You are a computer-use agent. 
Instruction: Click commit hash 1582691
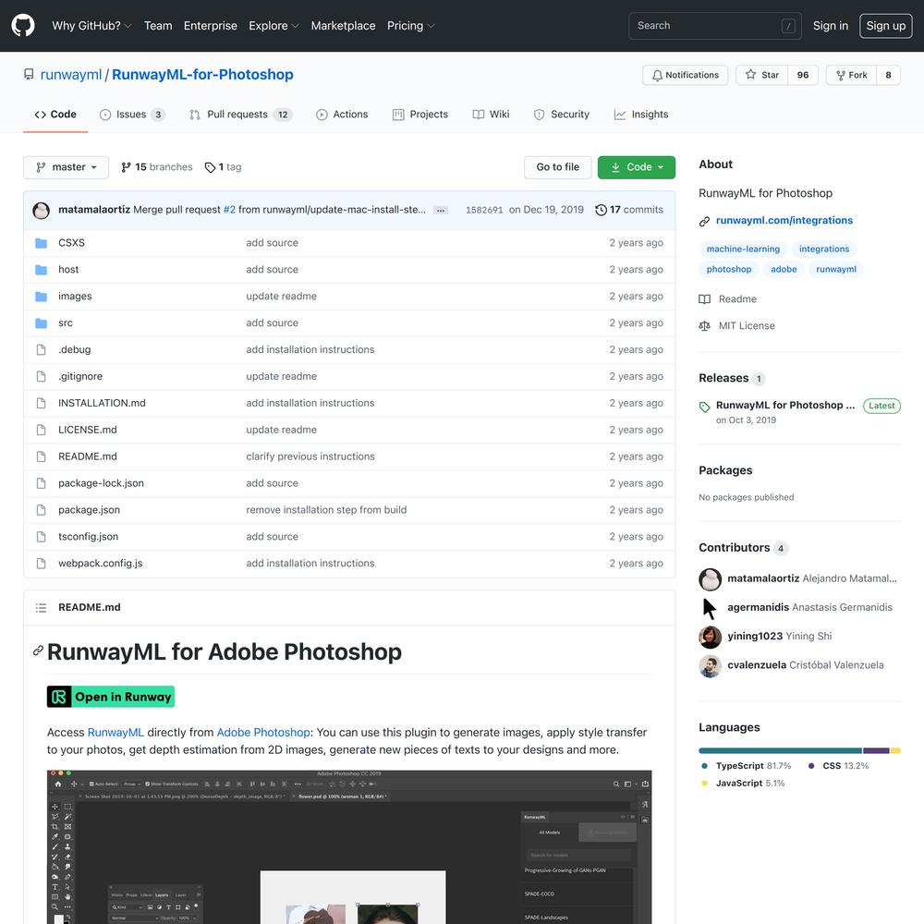(484, 211)
